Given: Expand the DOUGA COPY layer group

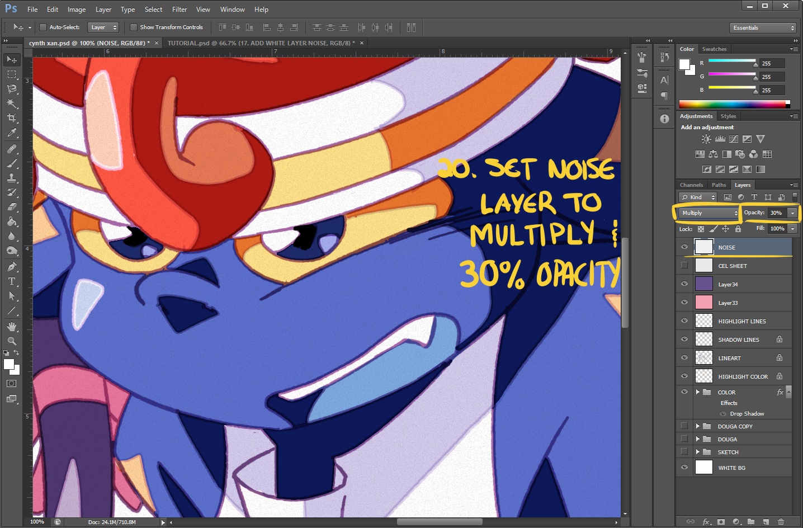Looking at the screenshot, I should (698, 426).
